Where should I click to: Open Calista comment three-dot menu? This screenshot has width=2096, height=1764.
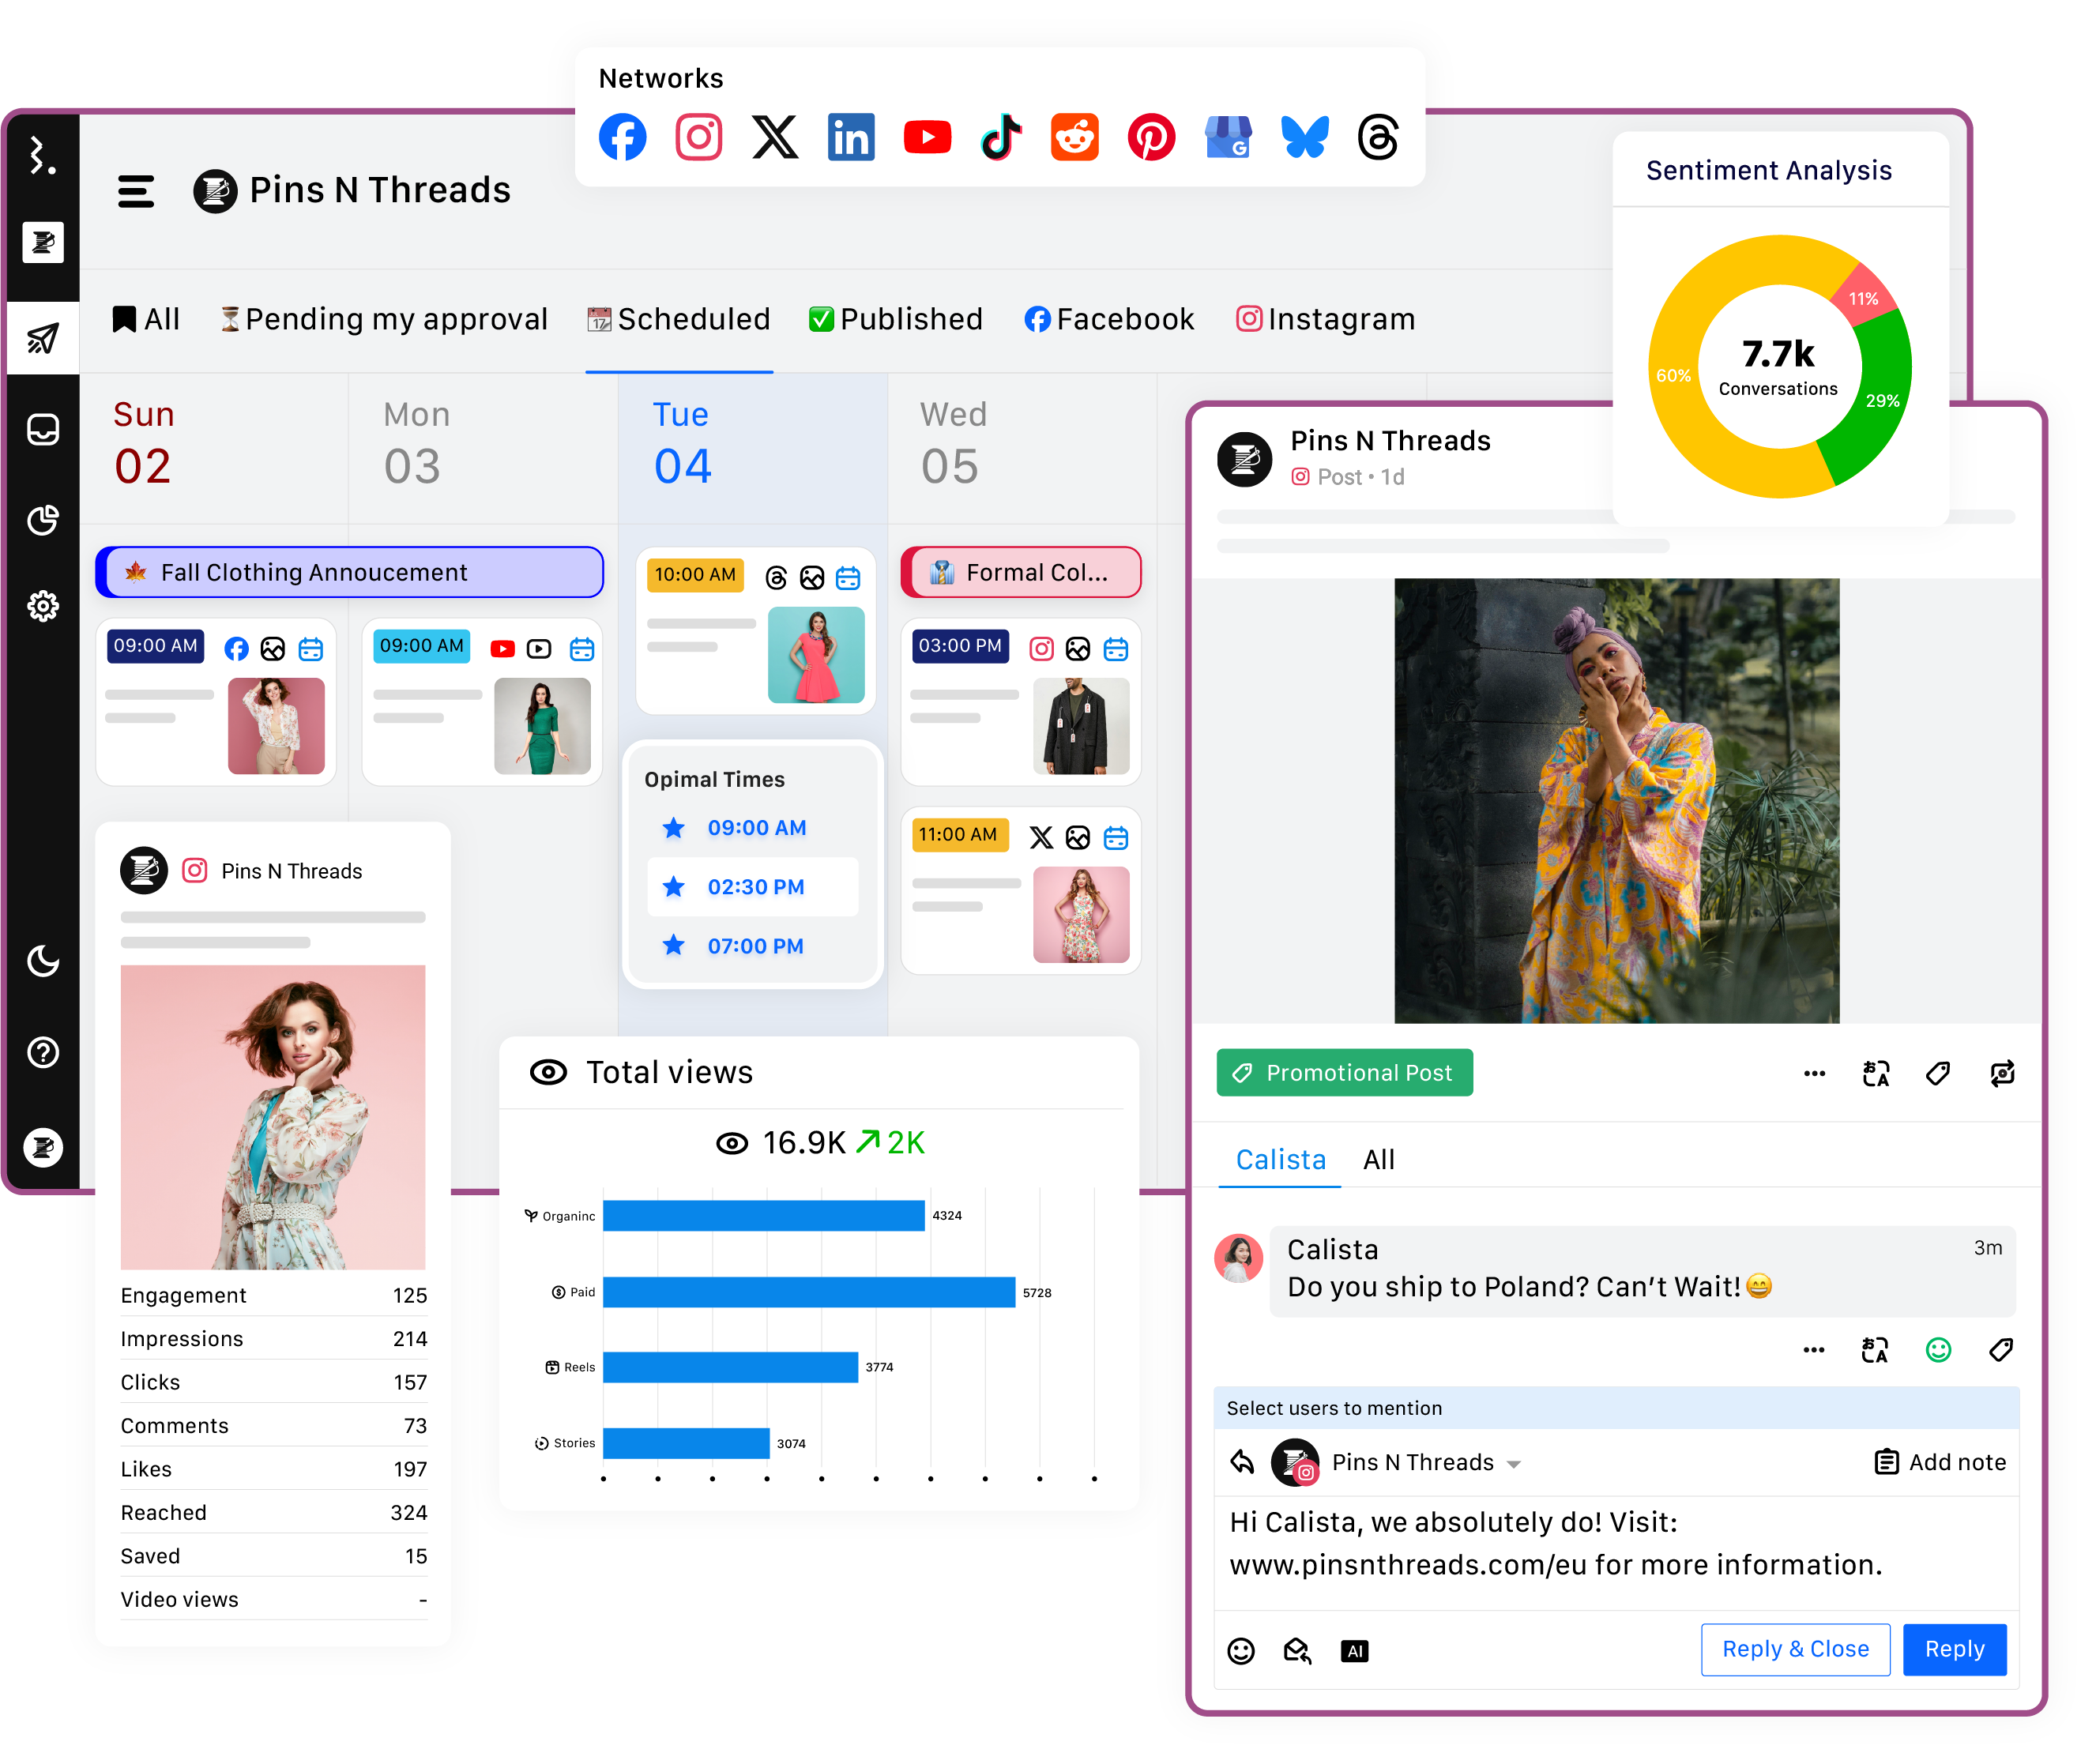click(1813, 1350)
